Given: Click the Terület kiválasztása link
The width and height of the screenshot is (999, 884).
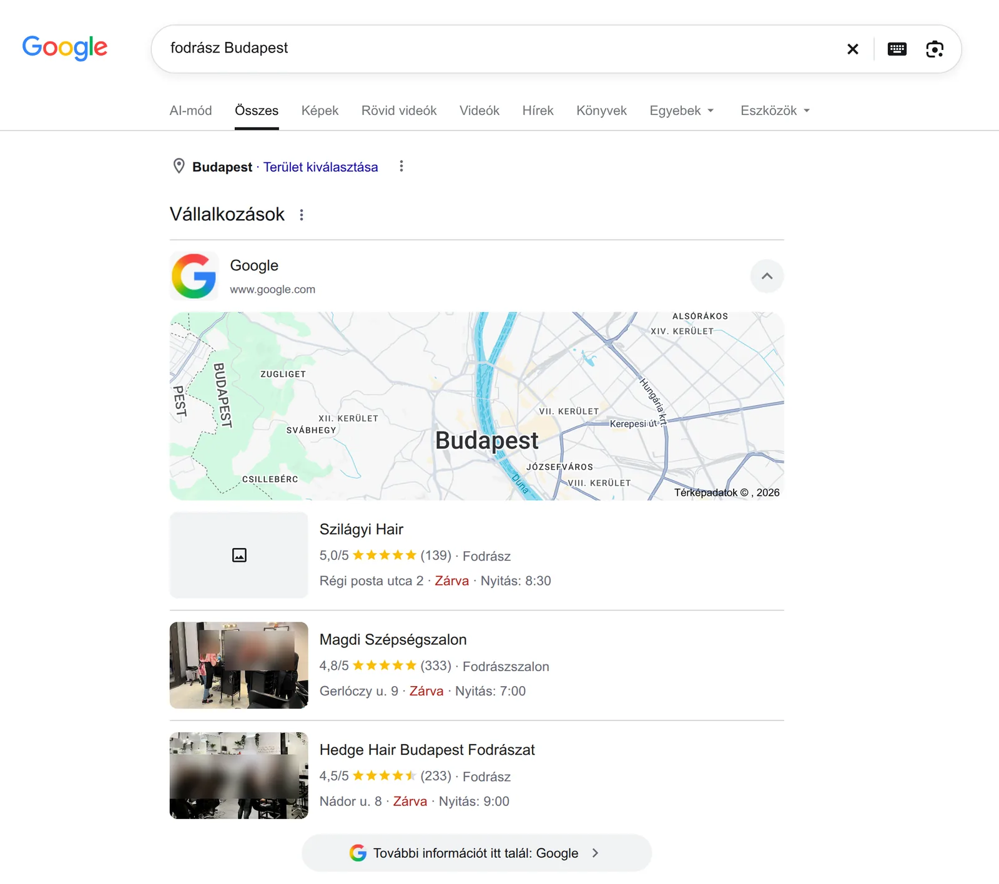Looking at the screenshot, I should tap(320, 167).
